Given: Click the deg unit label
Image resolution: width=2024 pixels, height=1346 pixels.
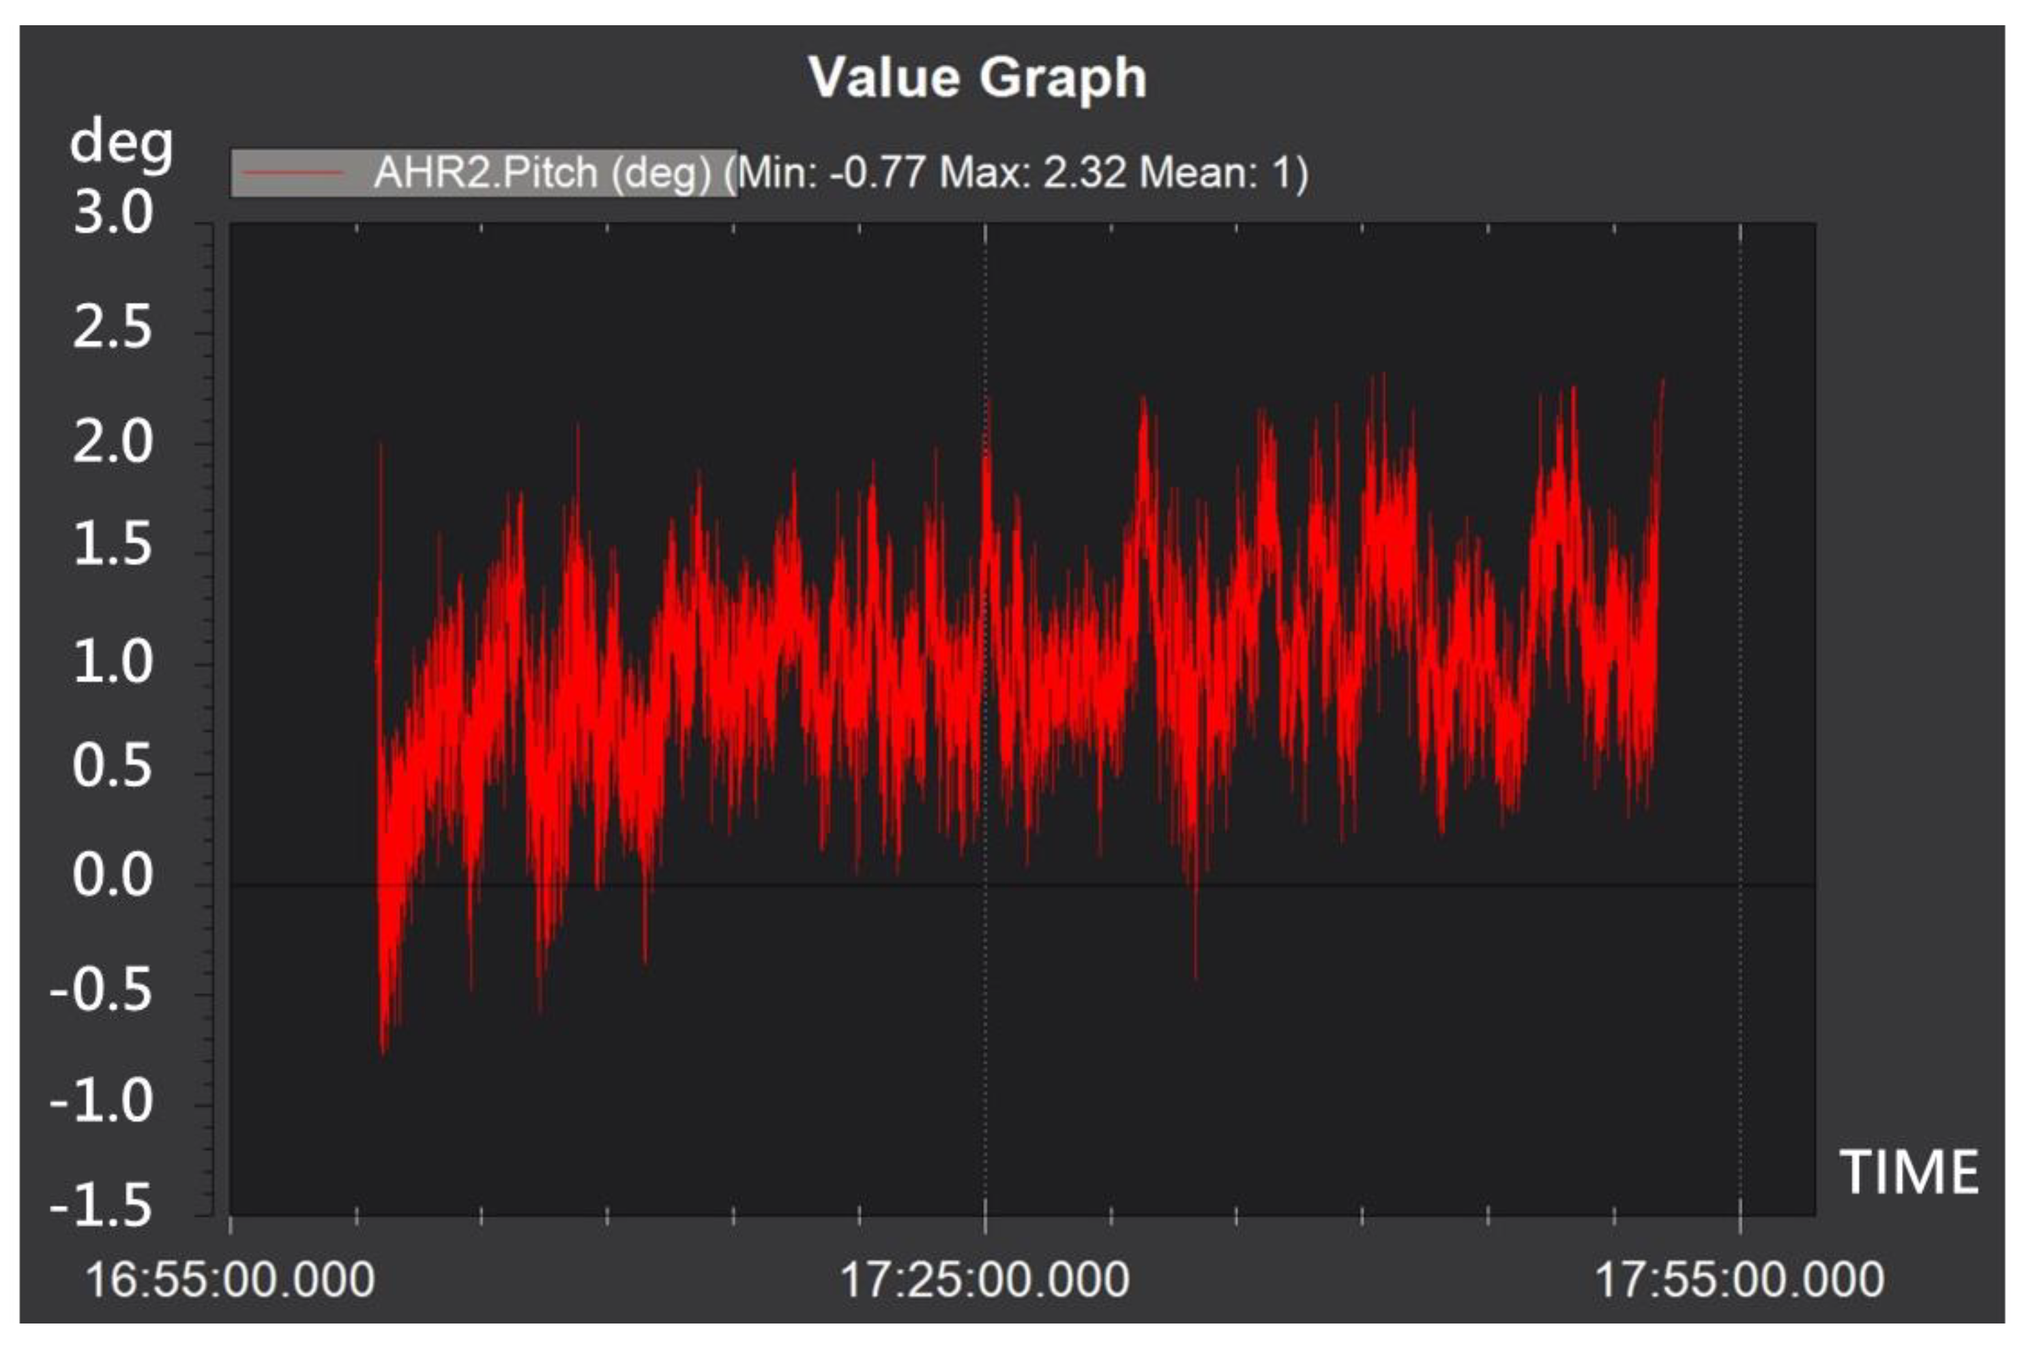Looking at the screenshot, I should 121,143.
